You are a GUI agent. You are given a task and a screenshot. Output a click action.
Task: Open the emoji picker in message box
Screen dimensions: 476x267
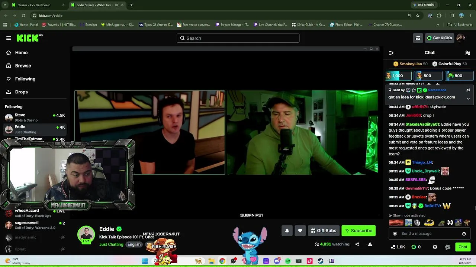pyautogui.click(x=464, y=234)
